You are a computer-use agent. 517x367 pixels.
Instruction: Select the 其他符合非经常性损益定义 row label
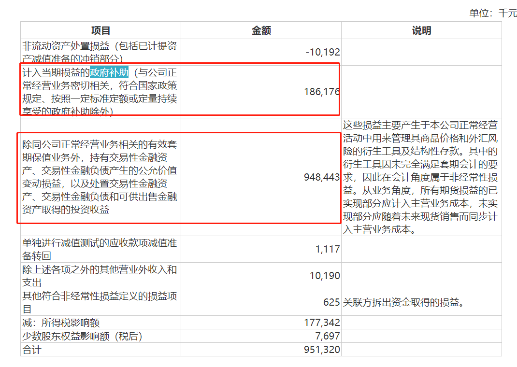(100, 302)
